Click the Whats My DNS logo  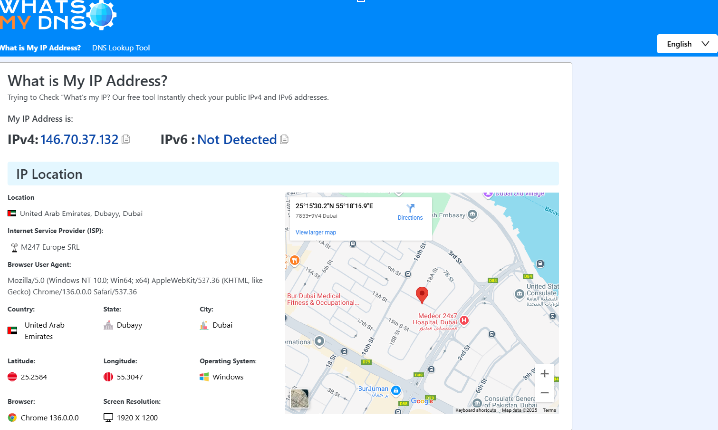(x=58, y=15)
